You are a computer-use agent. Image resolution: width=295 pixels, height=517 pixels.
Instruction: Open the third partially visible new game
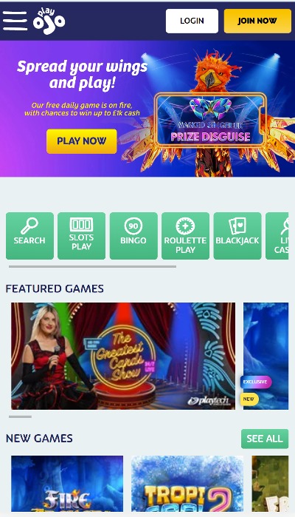click(270, 484)
